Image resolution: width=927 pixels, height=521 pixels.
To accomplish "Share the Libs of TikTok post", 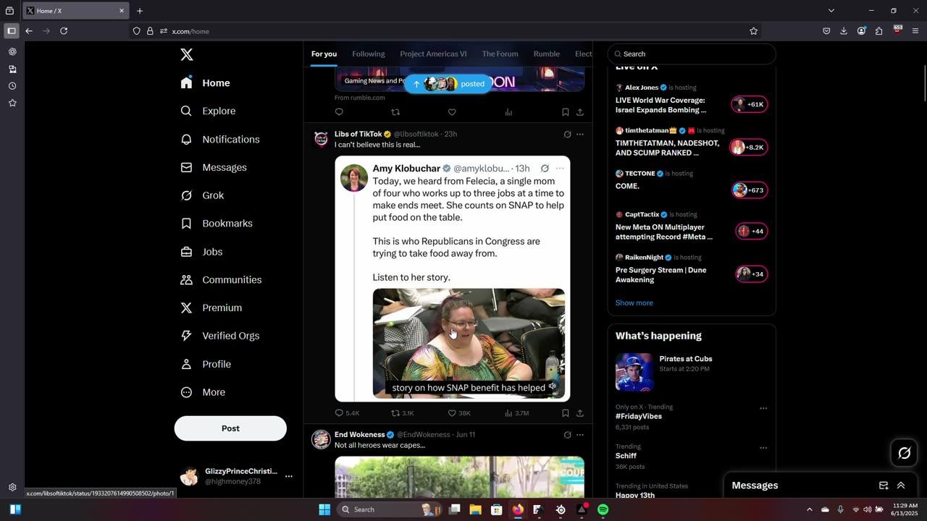I will pyautogui.click(x=580, y=413).
